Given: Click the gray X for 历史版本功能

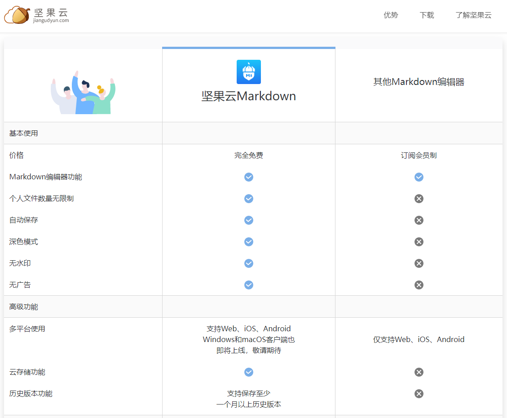Looking at the screenshot, I should point(419,394).
